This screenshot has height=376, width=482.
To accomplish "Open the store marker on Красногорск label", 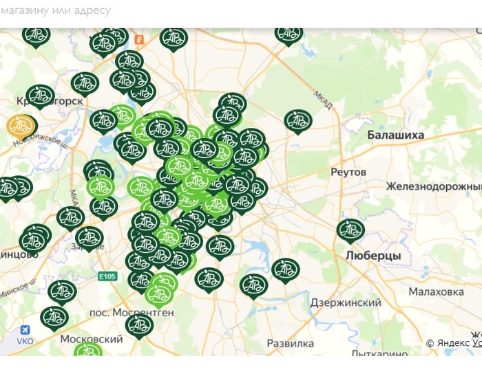I will click(40, 96).
